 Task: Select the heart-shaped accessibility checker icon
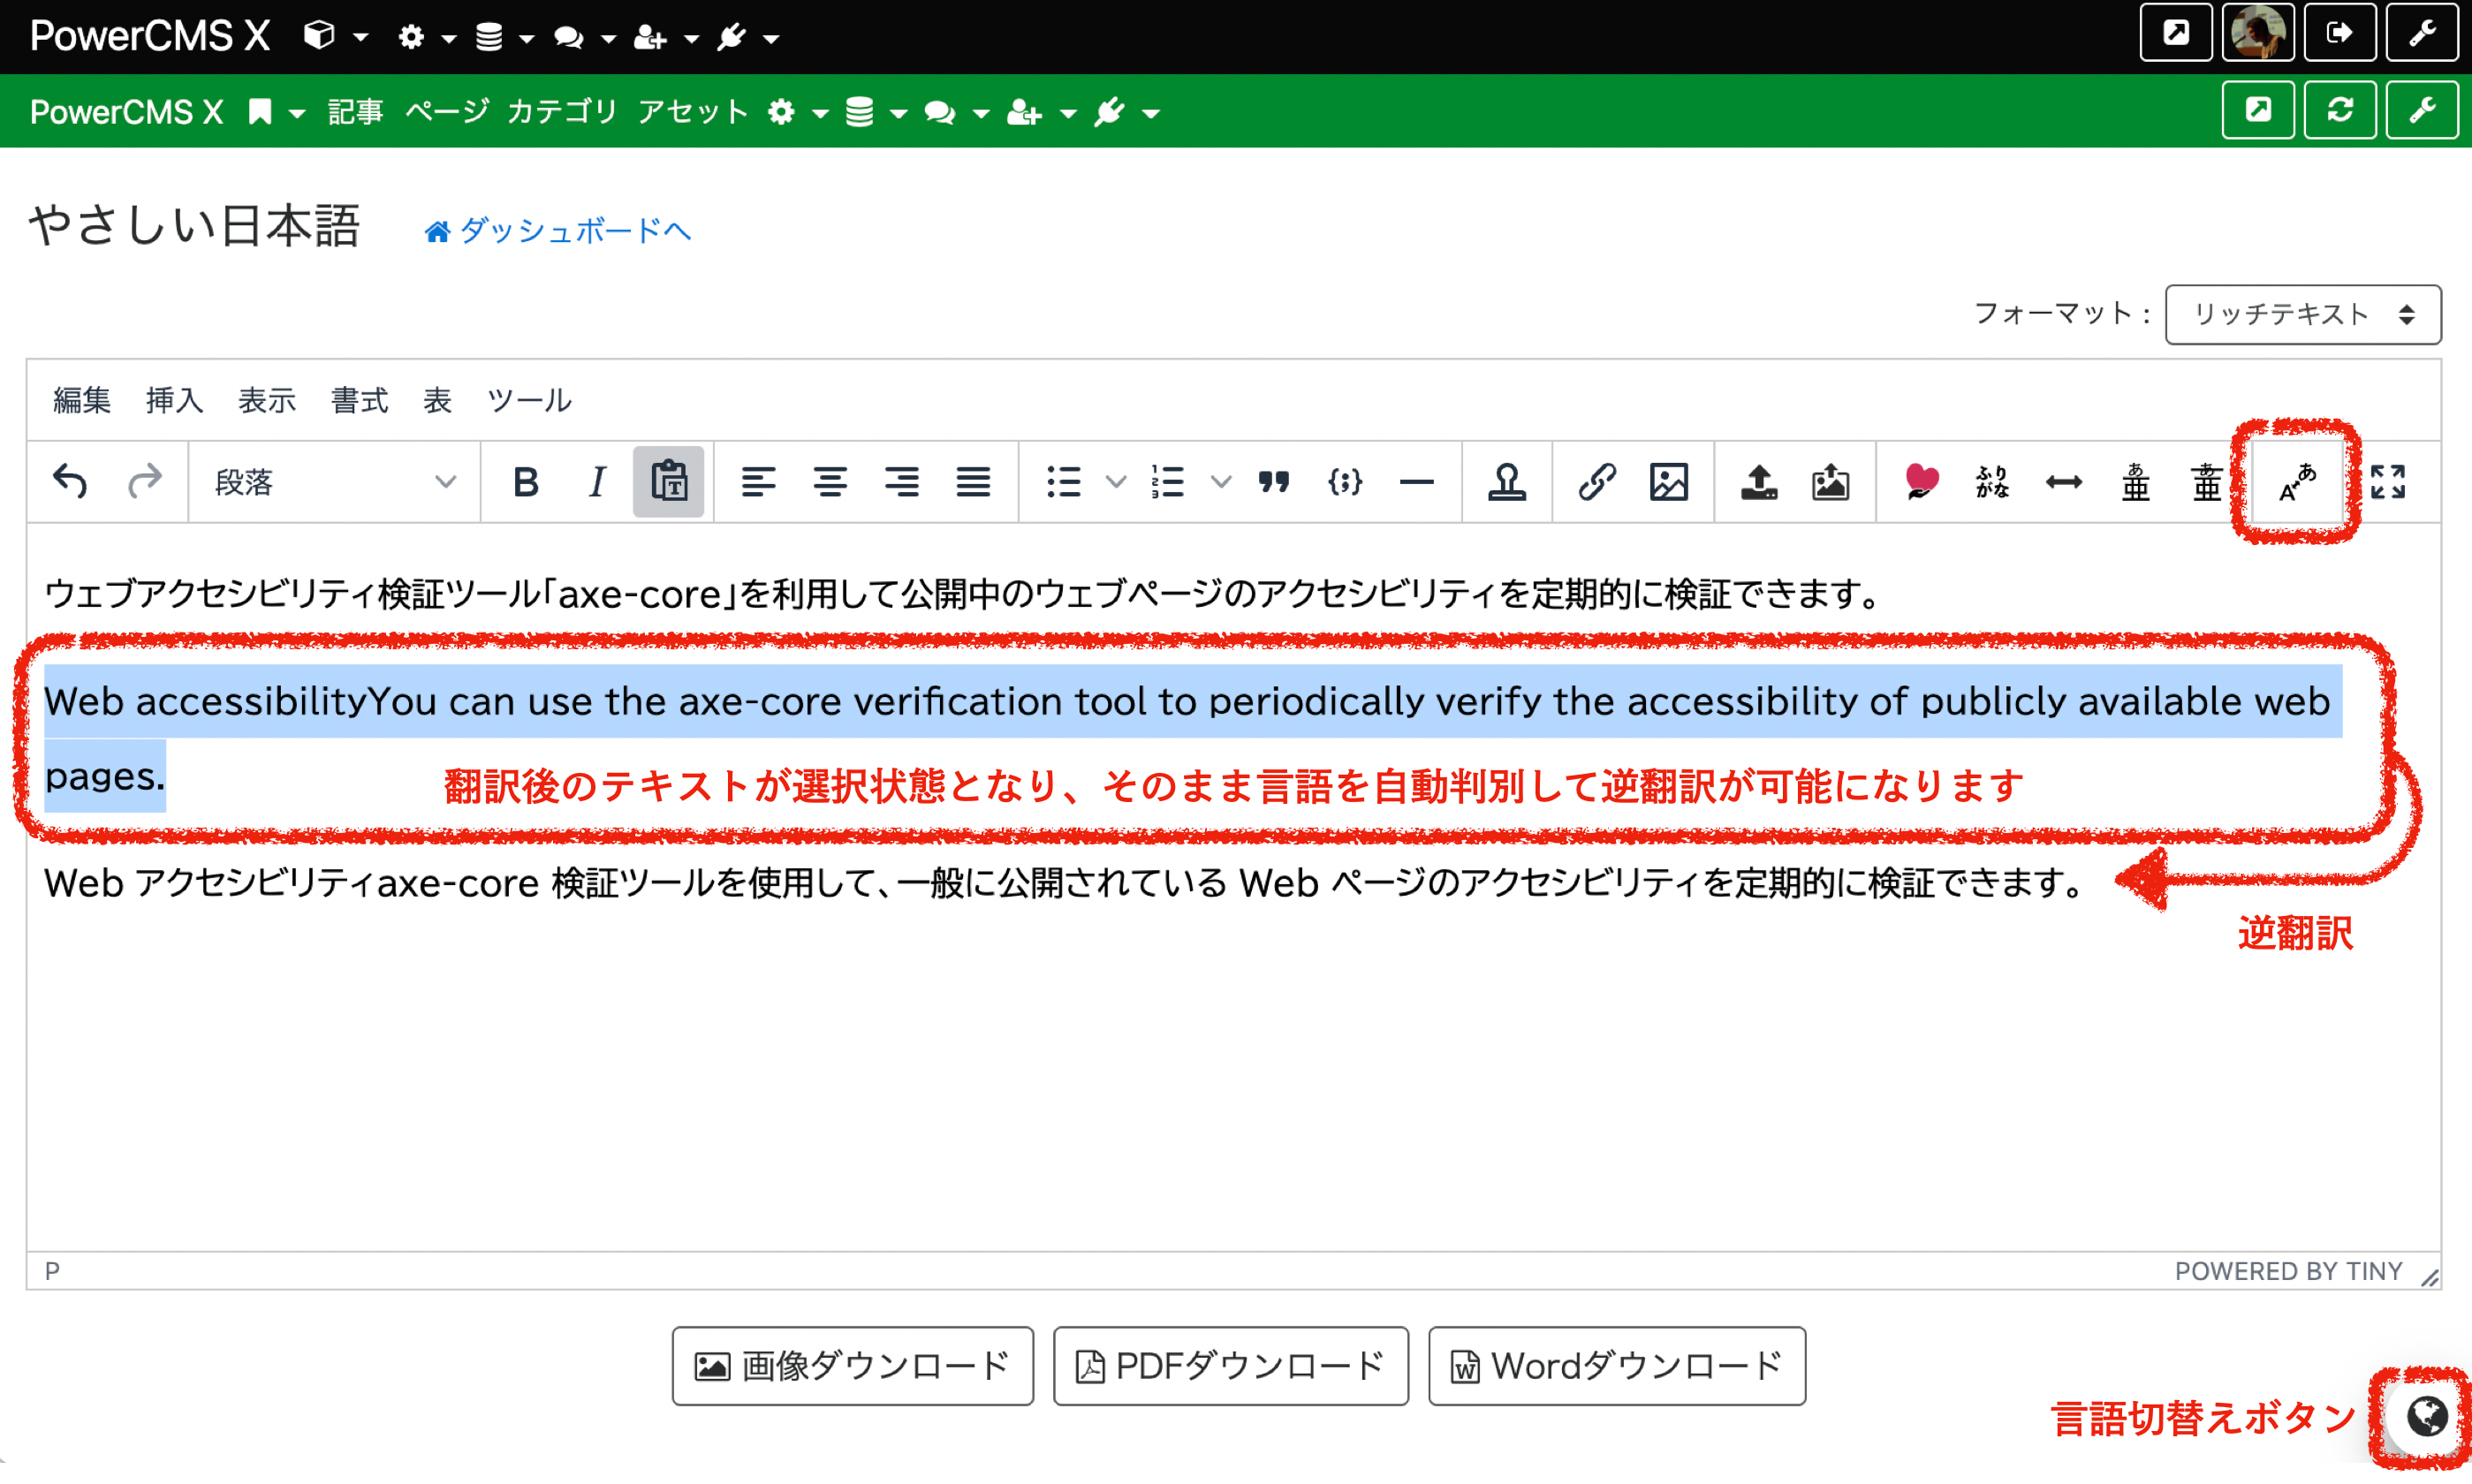click(x=1919, y=481)
